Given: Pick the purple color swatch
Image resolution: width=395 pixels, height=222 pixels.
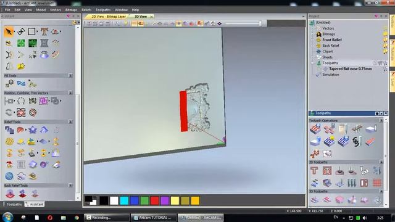Looking at the screenshot, I should pos(165,200).
